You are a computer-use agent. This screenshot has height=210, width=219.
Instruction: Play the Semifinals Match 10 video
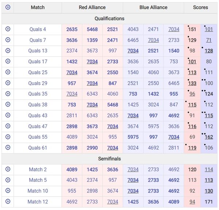click(8, 191)
